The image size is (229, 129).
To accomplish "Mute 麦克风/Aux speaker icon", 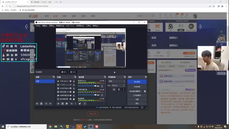I will (98, 86).
